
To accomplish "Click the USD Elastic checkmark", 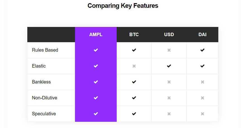I will tap(169, 66).
